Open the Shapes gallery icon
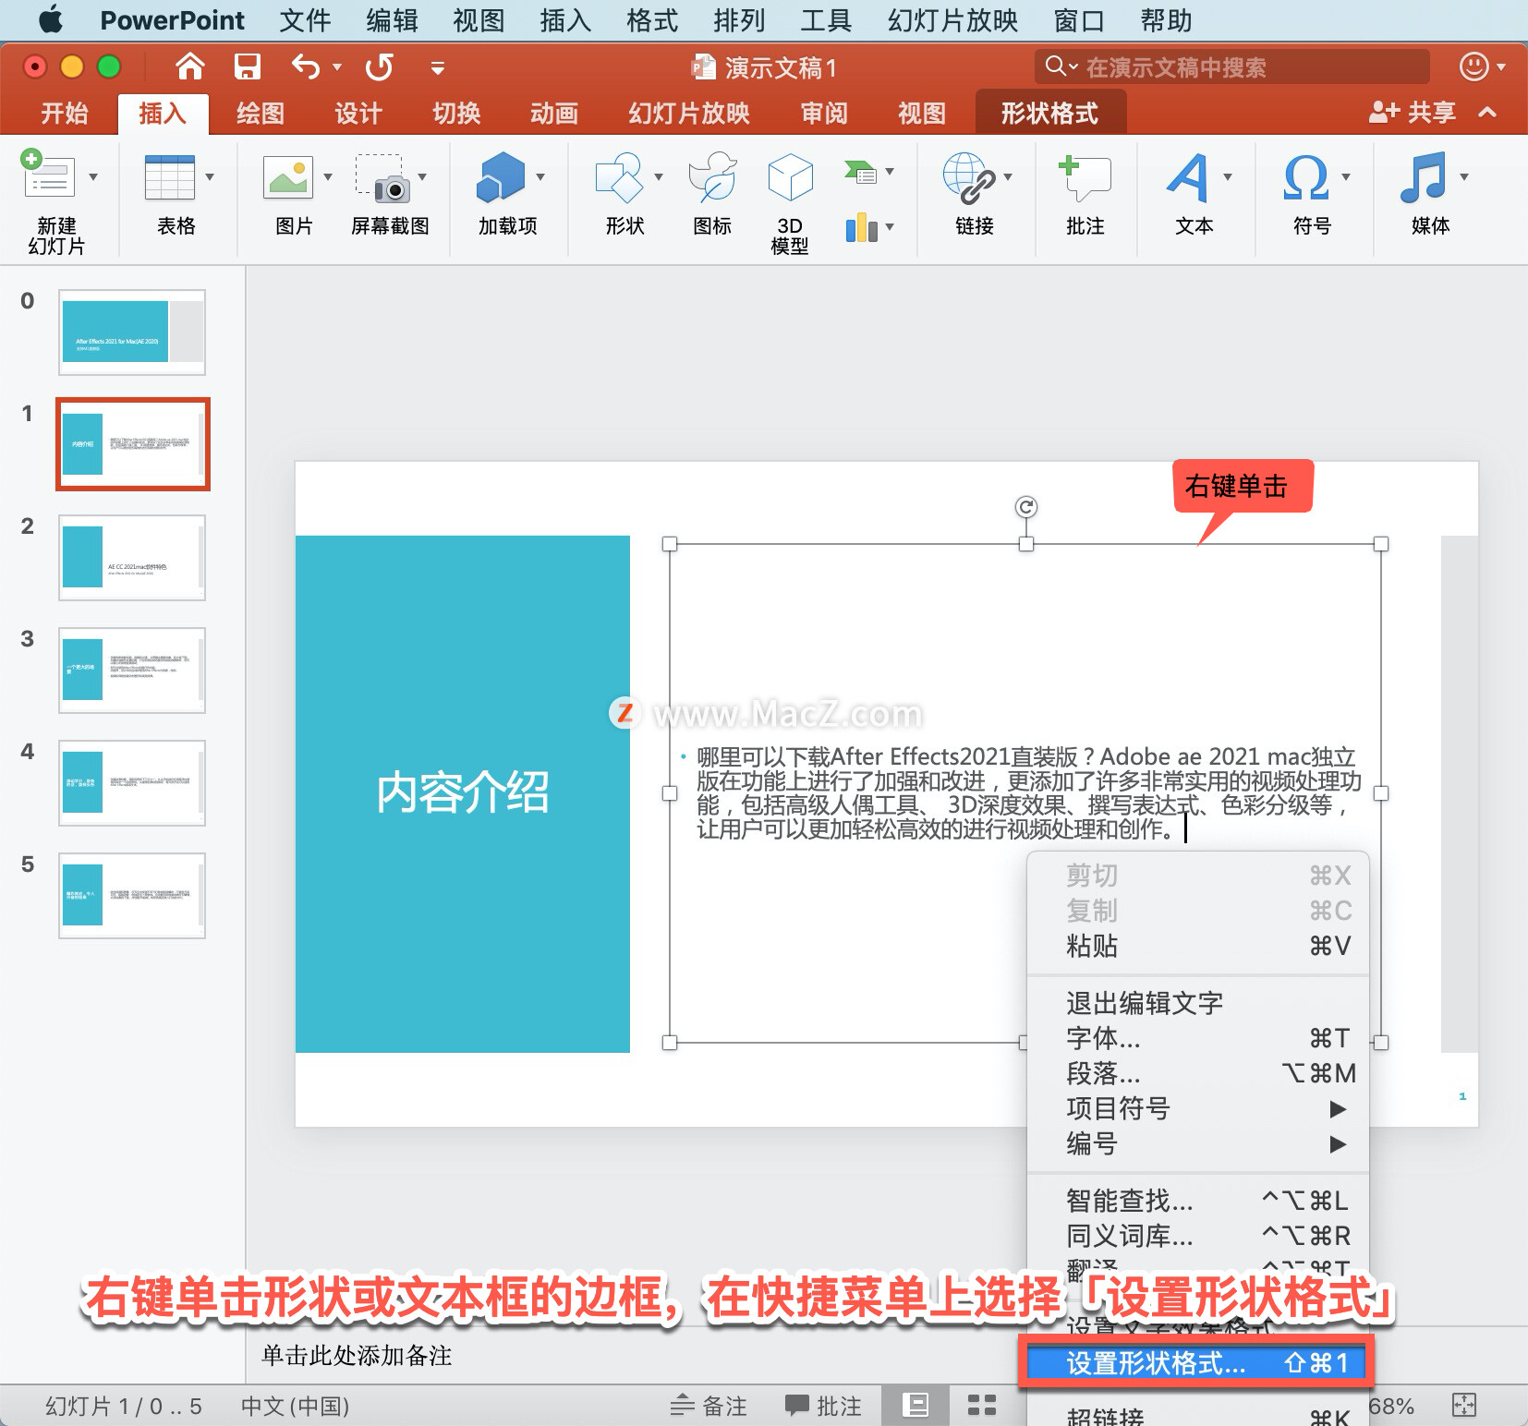Screen dimensions: 1528x1426 619,177
